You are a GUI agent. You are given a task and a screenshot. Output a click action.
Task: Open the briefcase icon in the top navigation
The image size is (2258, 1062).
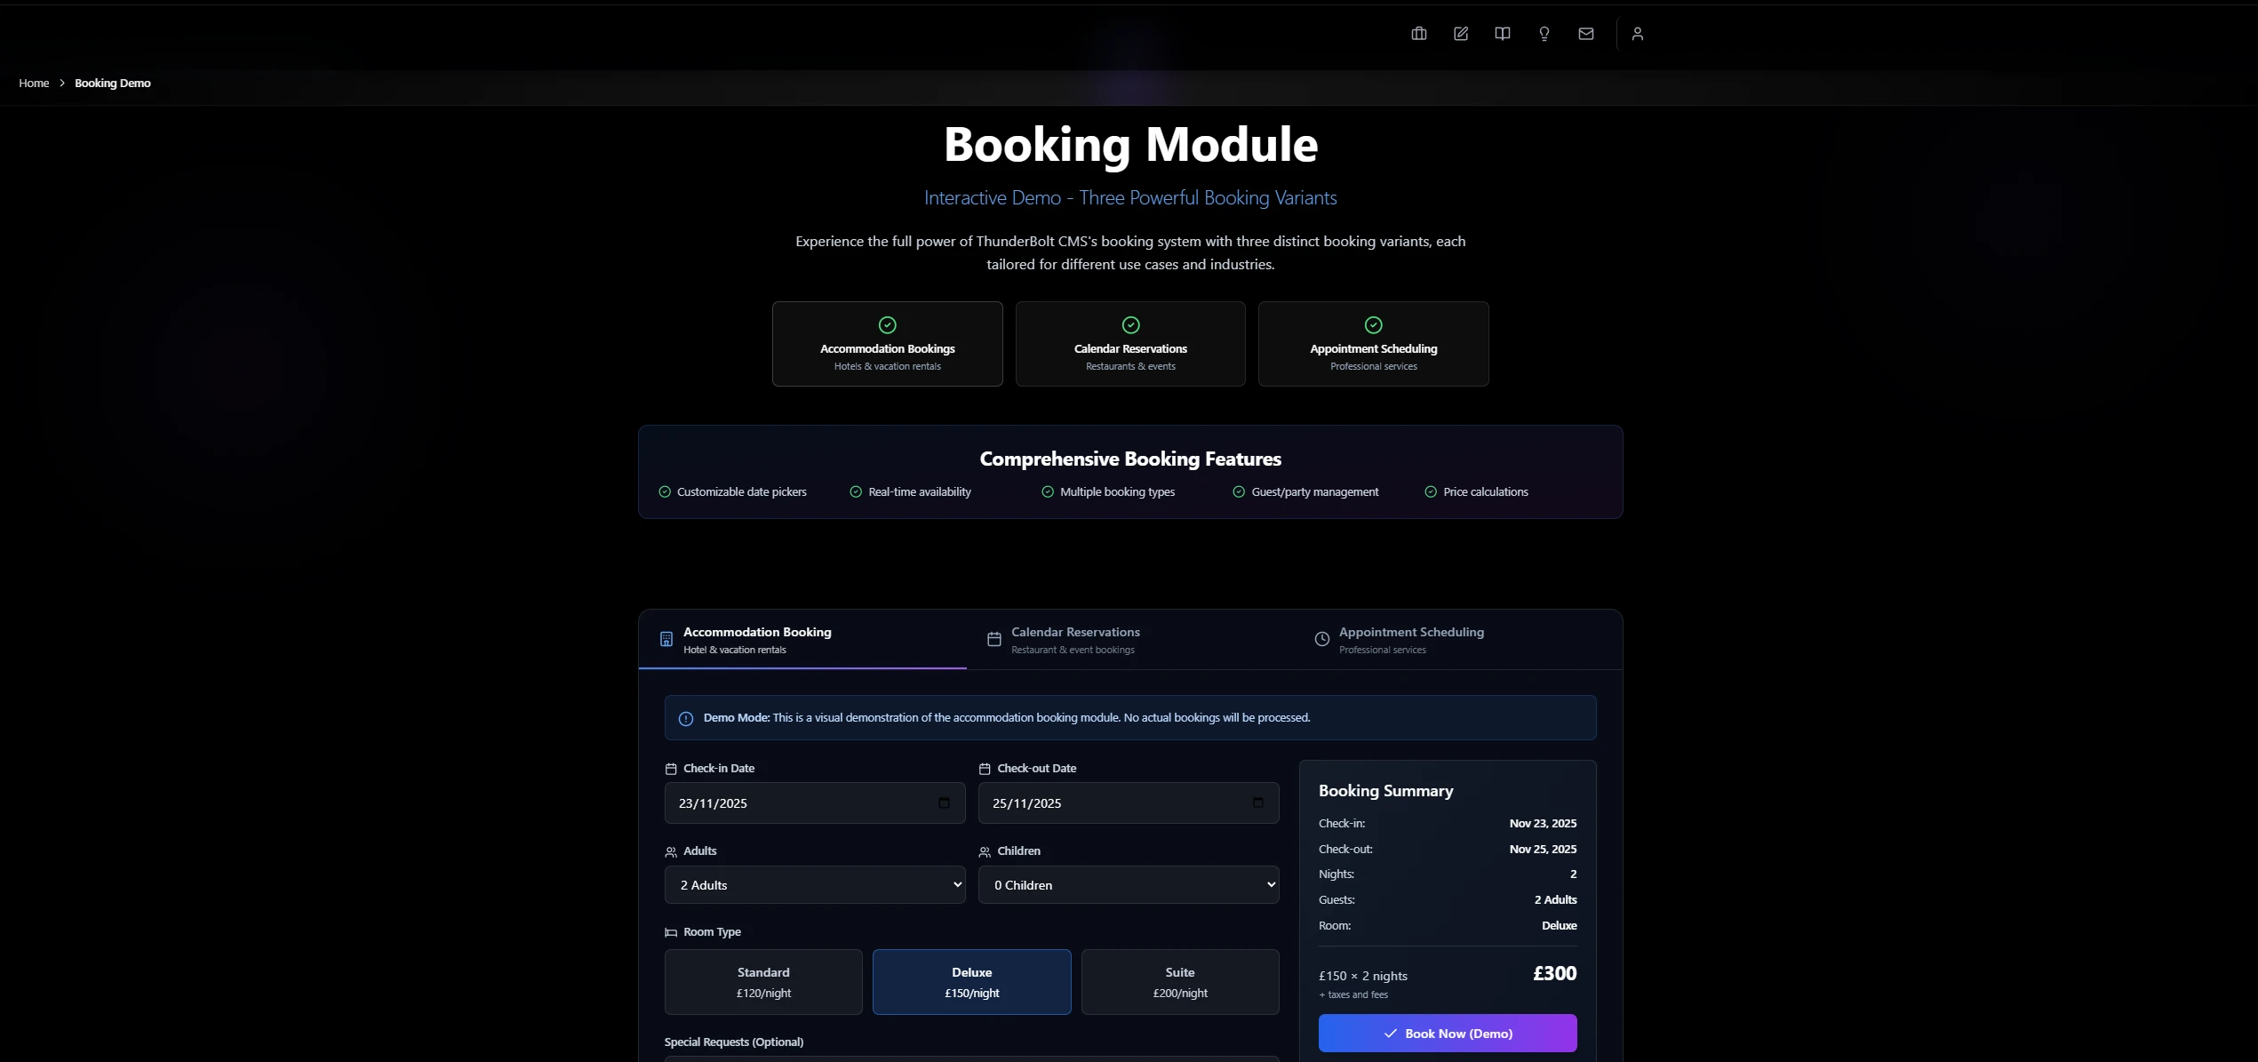coord(1418,33)
